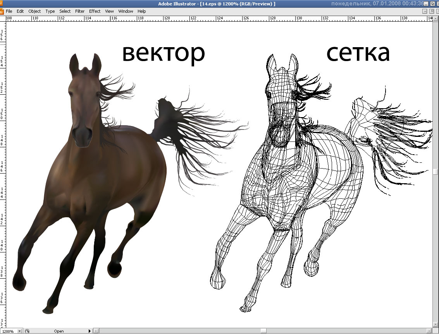
Task: Open the Edit menu
Action: tap(20, 11)
